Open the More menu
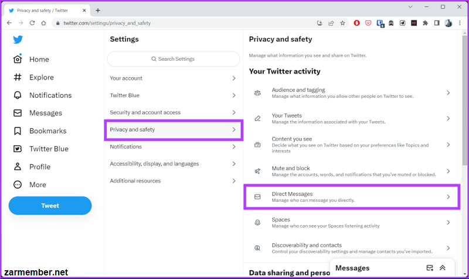Screen dimensions: 469x279 (30, 185)
